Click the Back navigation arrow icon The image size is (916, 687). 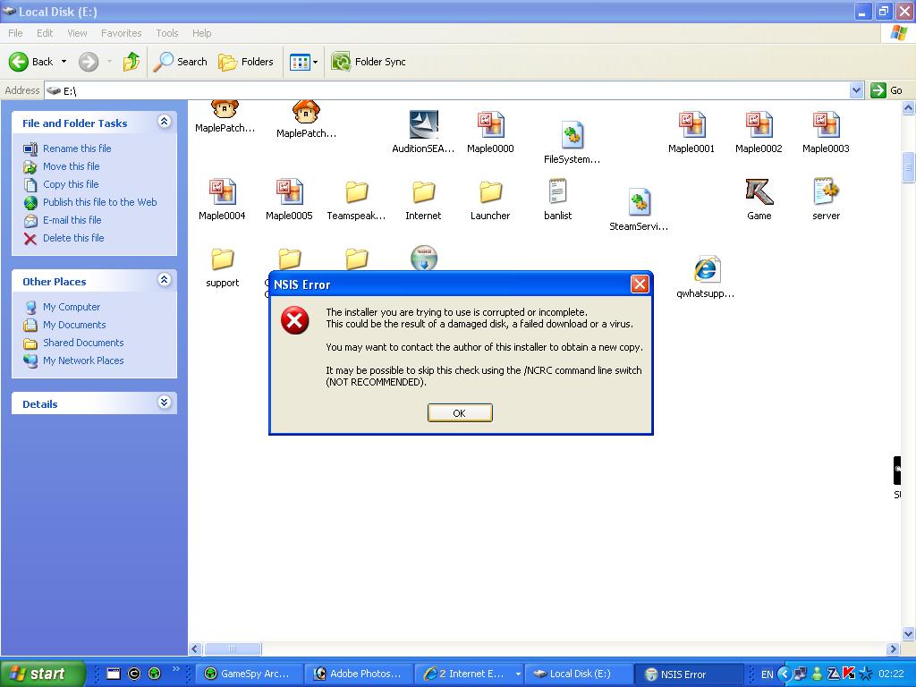(x=19, y=62)
